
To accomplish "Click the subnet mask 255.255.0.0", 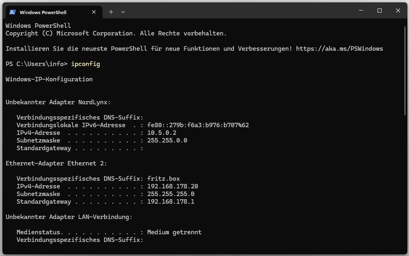I will (x=167, y=140).
